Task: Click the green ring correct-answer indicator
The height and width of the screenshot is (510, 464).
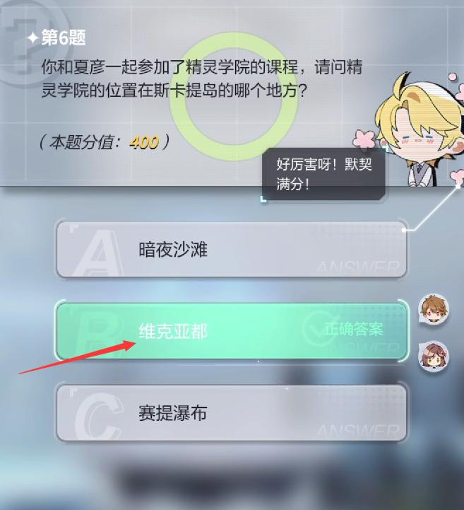Action: (234, 97)
